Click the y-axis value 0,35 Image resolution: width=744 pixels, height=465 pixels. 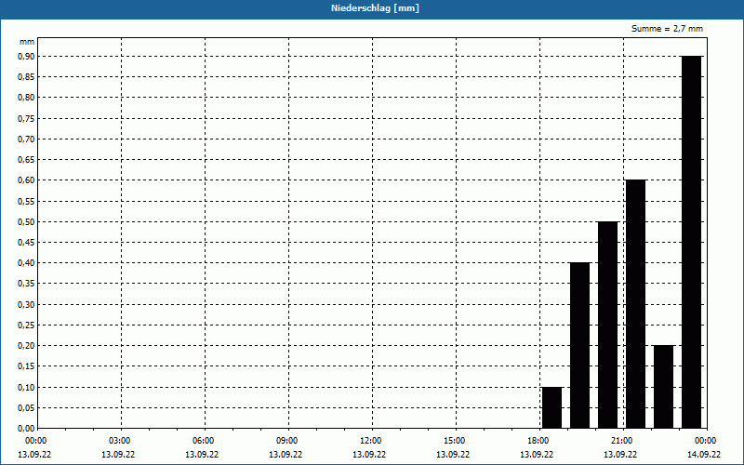tap(26, 284)
